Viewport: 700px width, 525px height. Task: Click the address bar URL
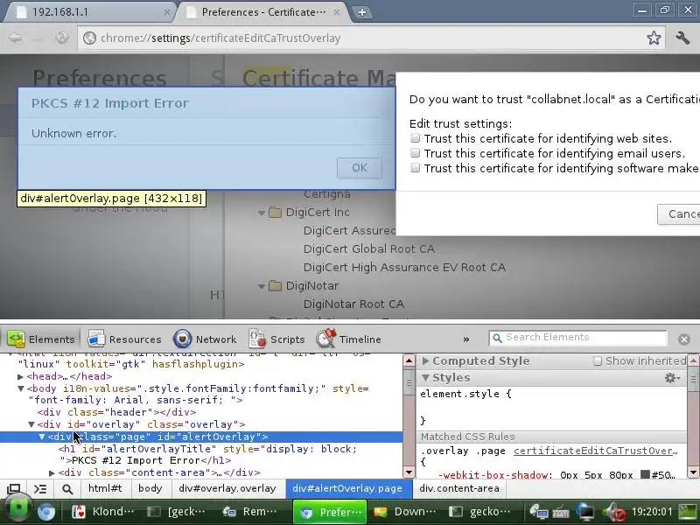click(220, 38)
